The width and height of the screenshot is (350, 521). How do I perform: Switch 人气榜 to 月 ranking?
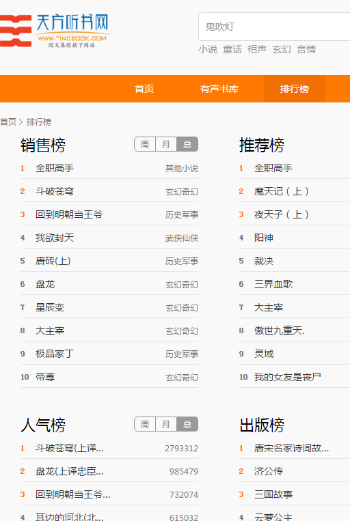click(x=166, y=424)
